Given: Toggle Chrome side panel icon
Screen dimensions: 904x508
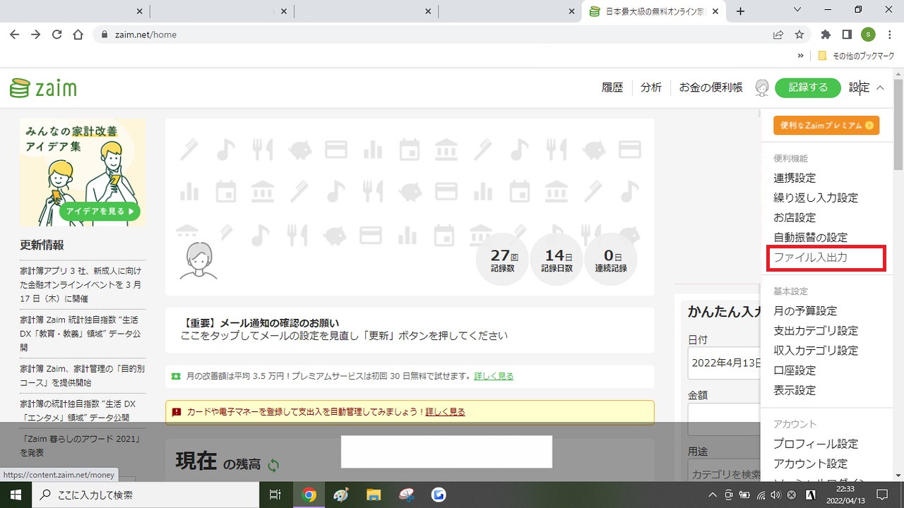Looking at the screenshot, I should pos(847,34).
